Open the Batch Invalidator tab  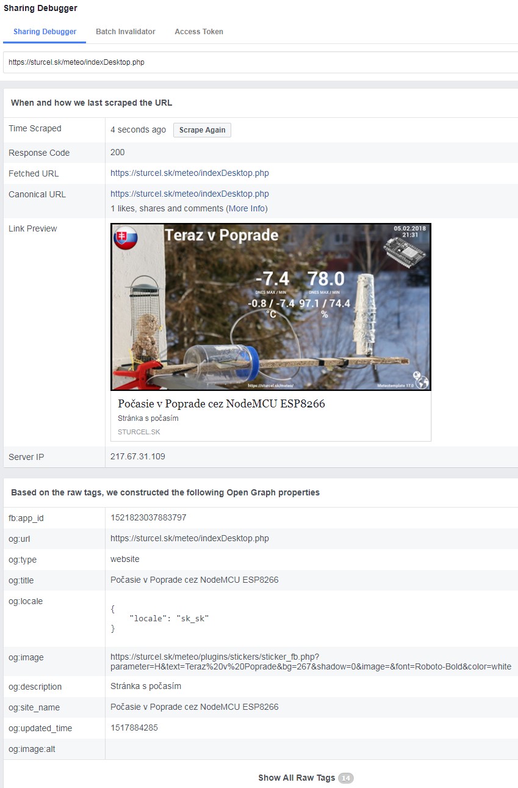coord(126,32)
